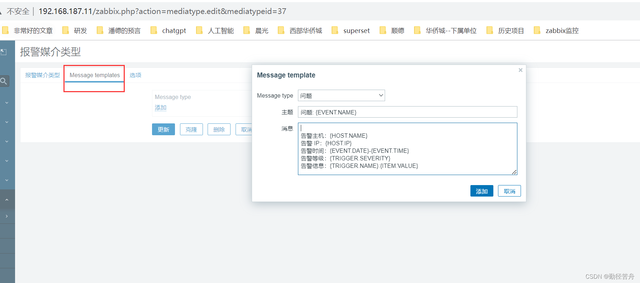Image resolution: width=640 pixels, height=283 pixels.
Task: Expand the third sidebar menu chevron
Action: (x=7, y=141)
